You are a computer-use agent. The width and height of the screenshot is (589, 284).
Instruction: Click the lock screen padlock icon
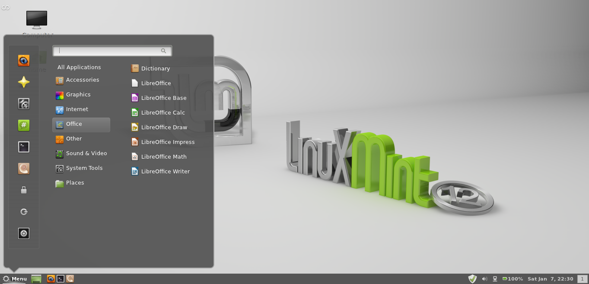24,190
